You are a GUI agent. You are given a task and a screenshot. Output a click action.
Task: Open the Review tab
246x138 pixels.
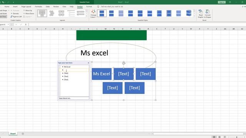click(56, 7)
